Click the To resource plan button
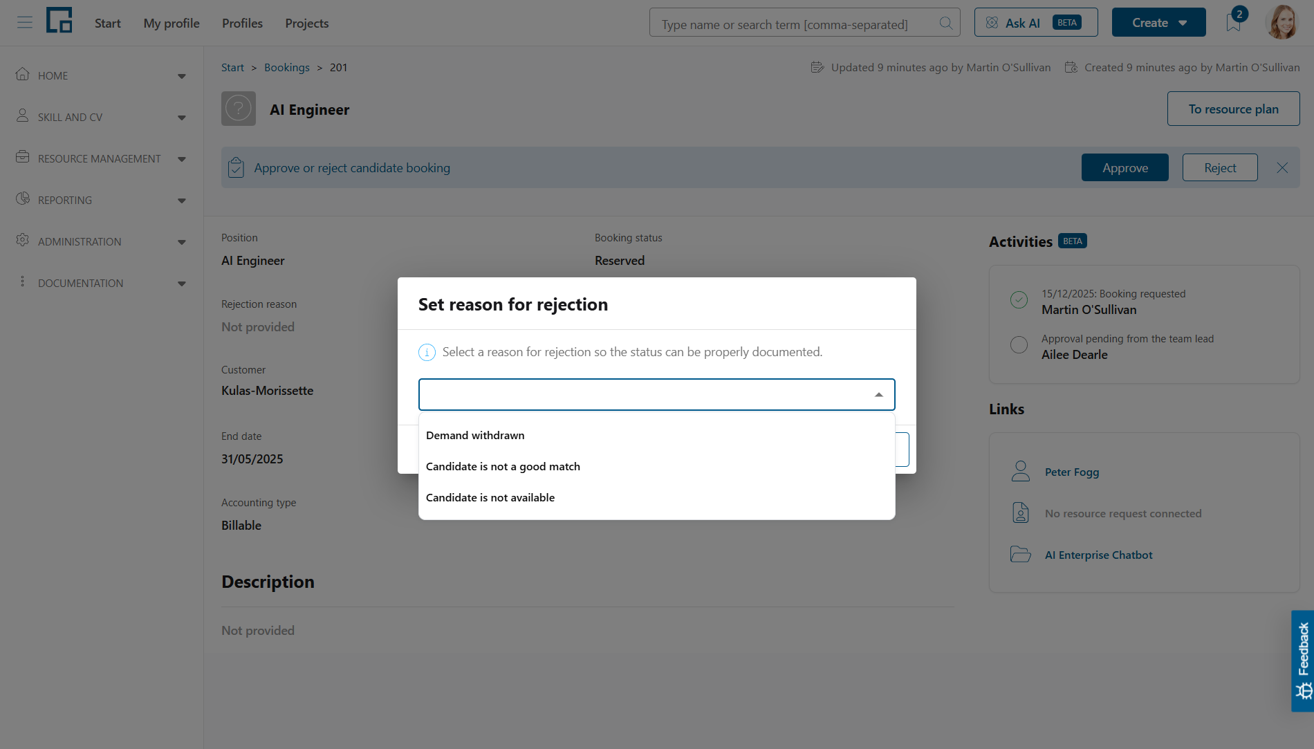Viewport: 1314px width, 749px height. click(x=1233, y=109)
